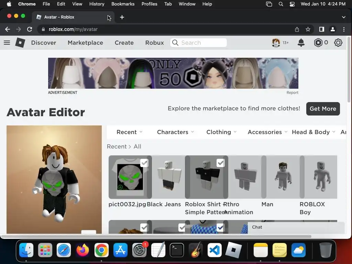Image resolution: width=352 pixels, height=264 pixels.
Task: Open the Robux balance icon
Action: pyautogui.click(x=318, y=43)
